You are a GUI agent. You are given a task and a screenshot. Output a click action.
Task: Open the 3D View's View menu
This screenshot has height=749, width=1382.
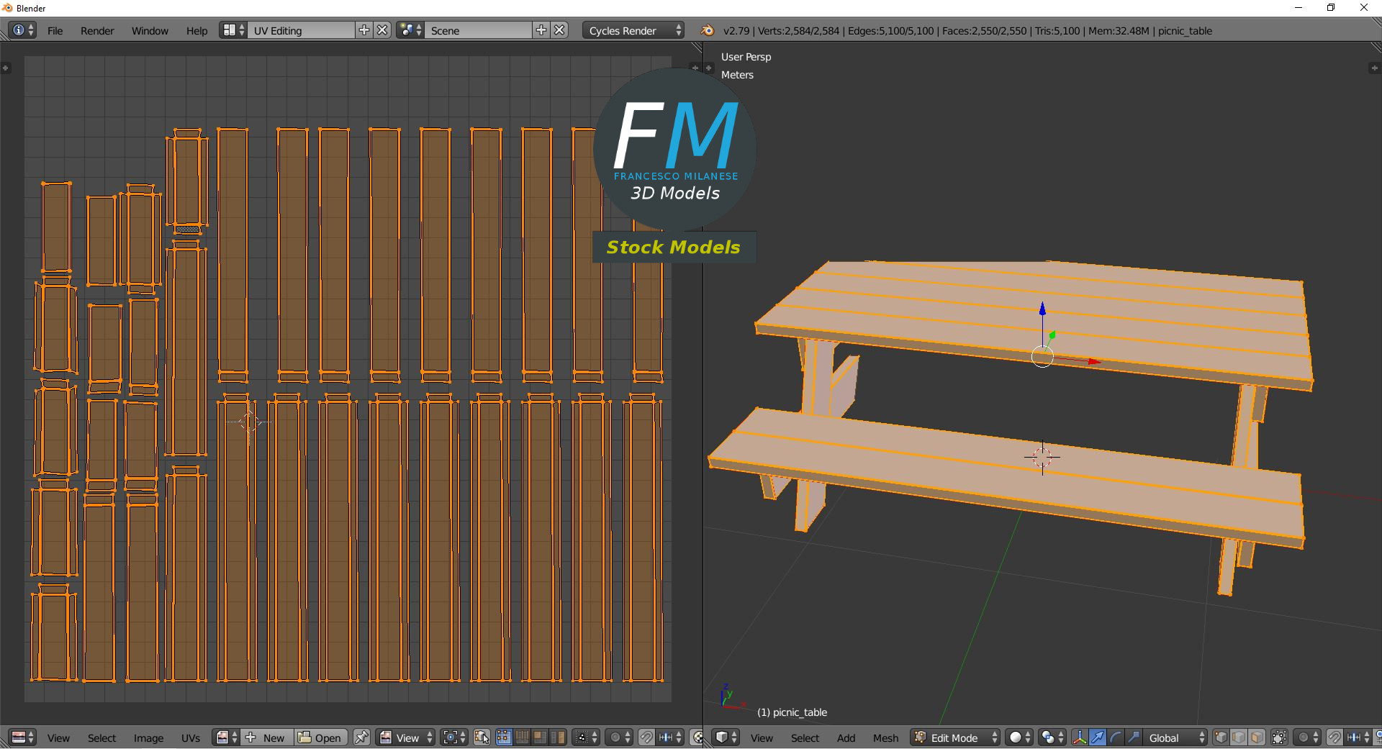tap(762, 737)
